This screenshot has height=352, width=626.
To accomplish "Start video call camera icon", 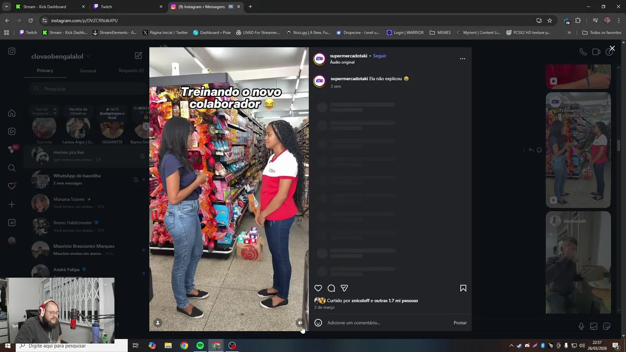I will pos(596,52).
